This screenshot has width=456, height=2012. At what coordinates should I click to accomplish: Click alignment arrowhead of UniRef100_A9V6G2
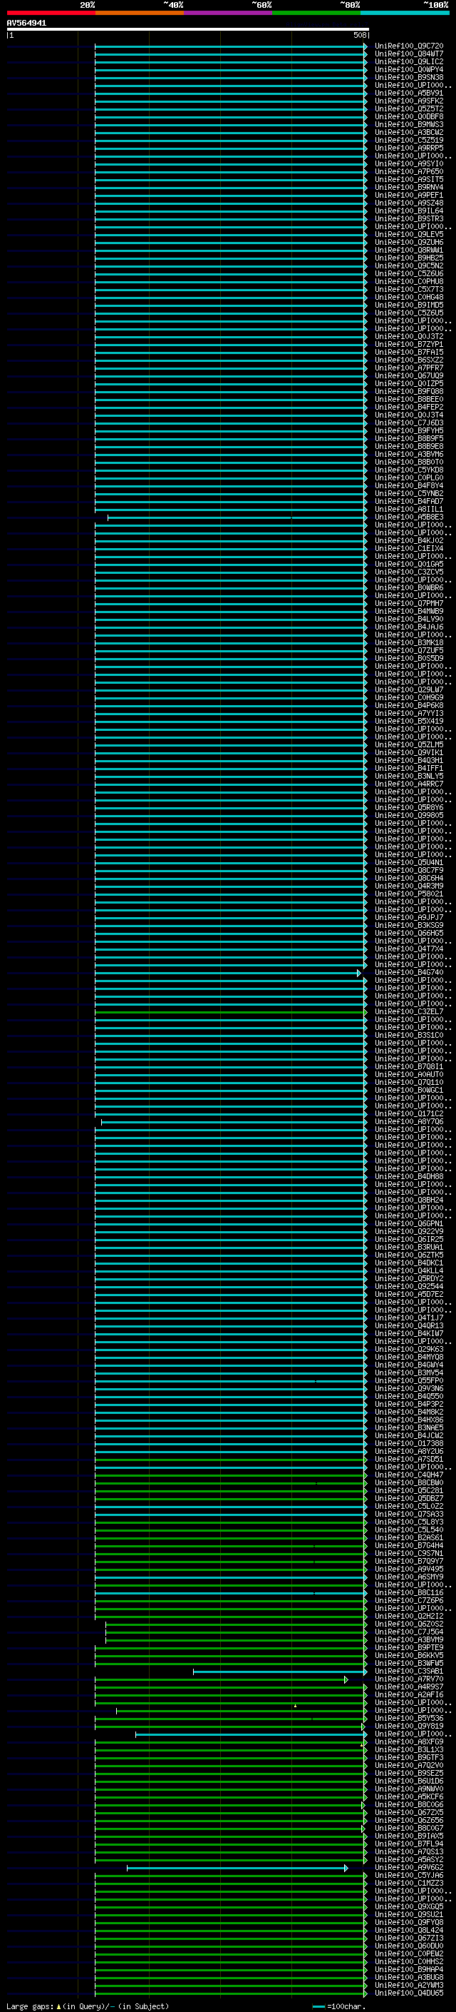(346, 1869)
